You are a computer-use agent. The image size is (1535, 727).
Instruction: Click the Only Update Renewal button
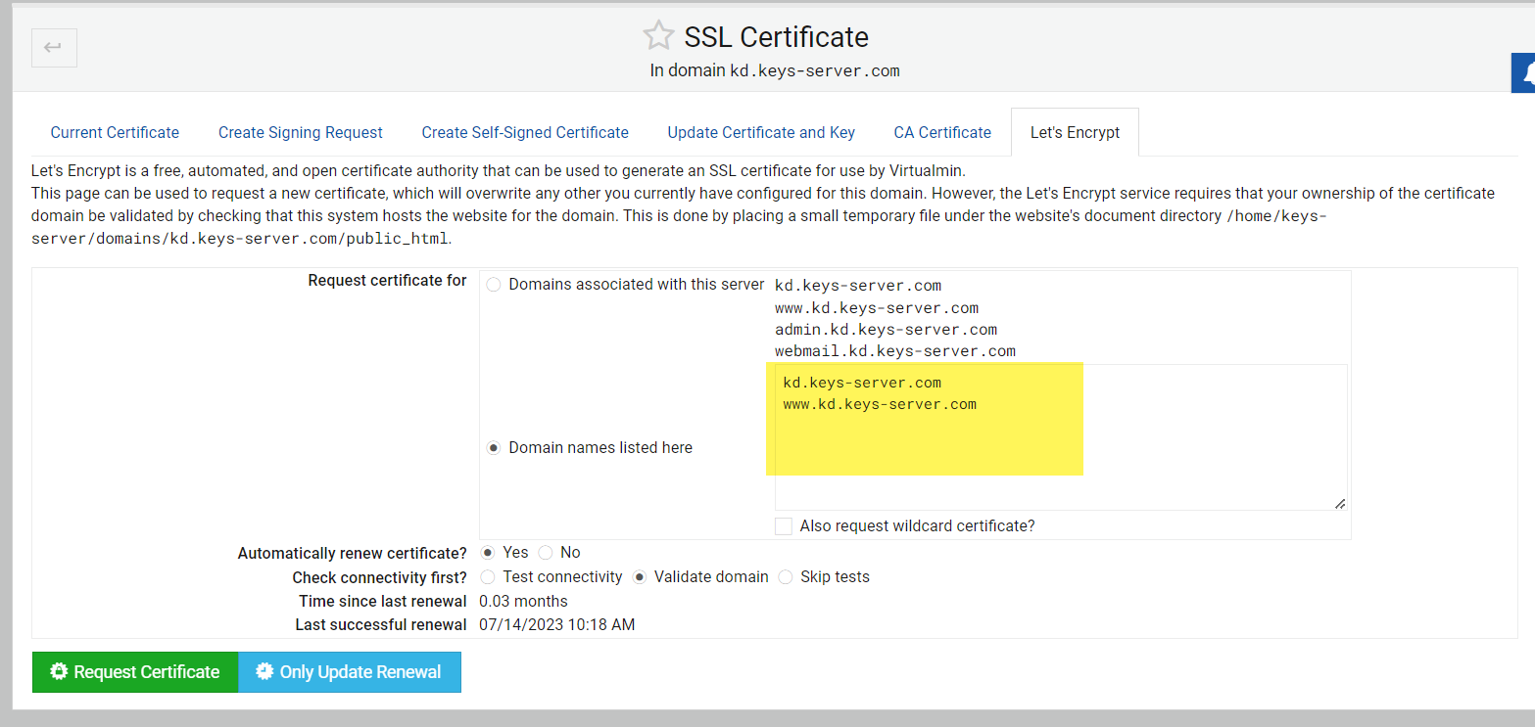tap(350, 672)
